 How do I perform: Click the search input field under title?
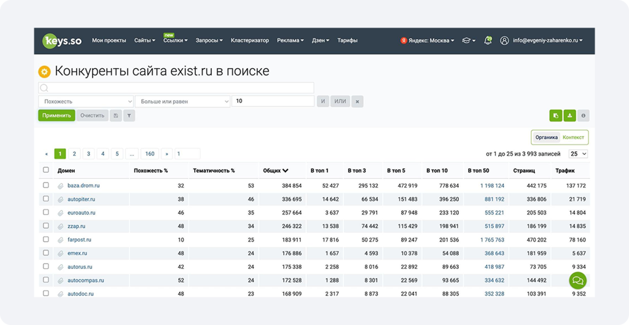(x=176, y=88)
